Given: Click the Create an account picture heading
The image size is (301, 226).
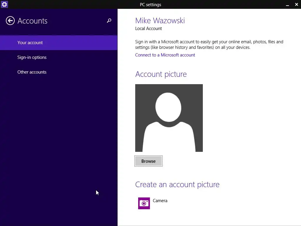Looking at the screenshot, I should (177, 185).
